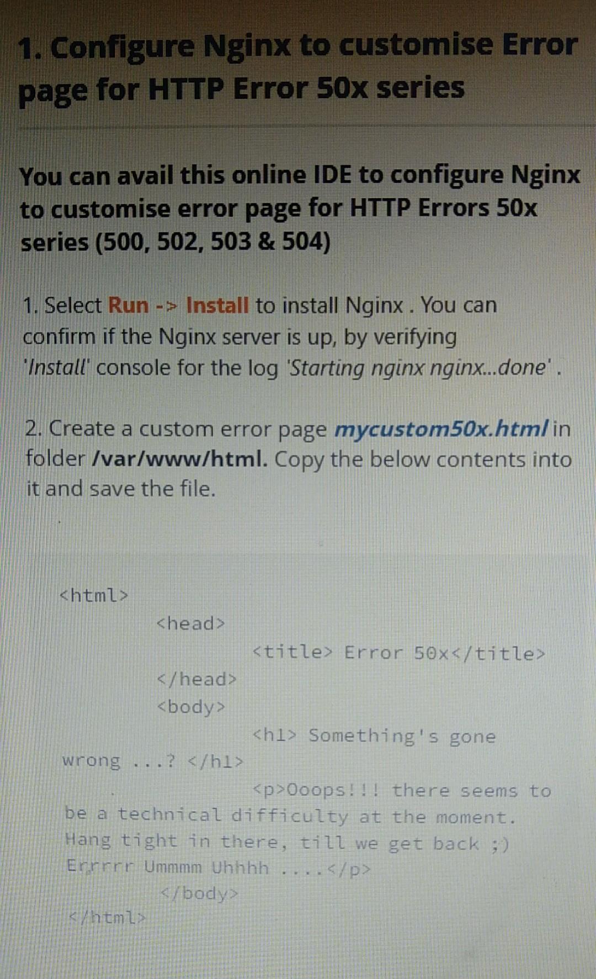596x979 pixels.
Task: Click "Hang tight in there, till we get back" line
Action: coord(287,842)
